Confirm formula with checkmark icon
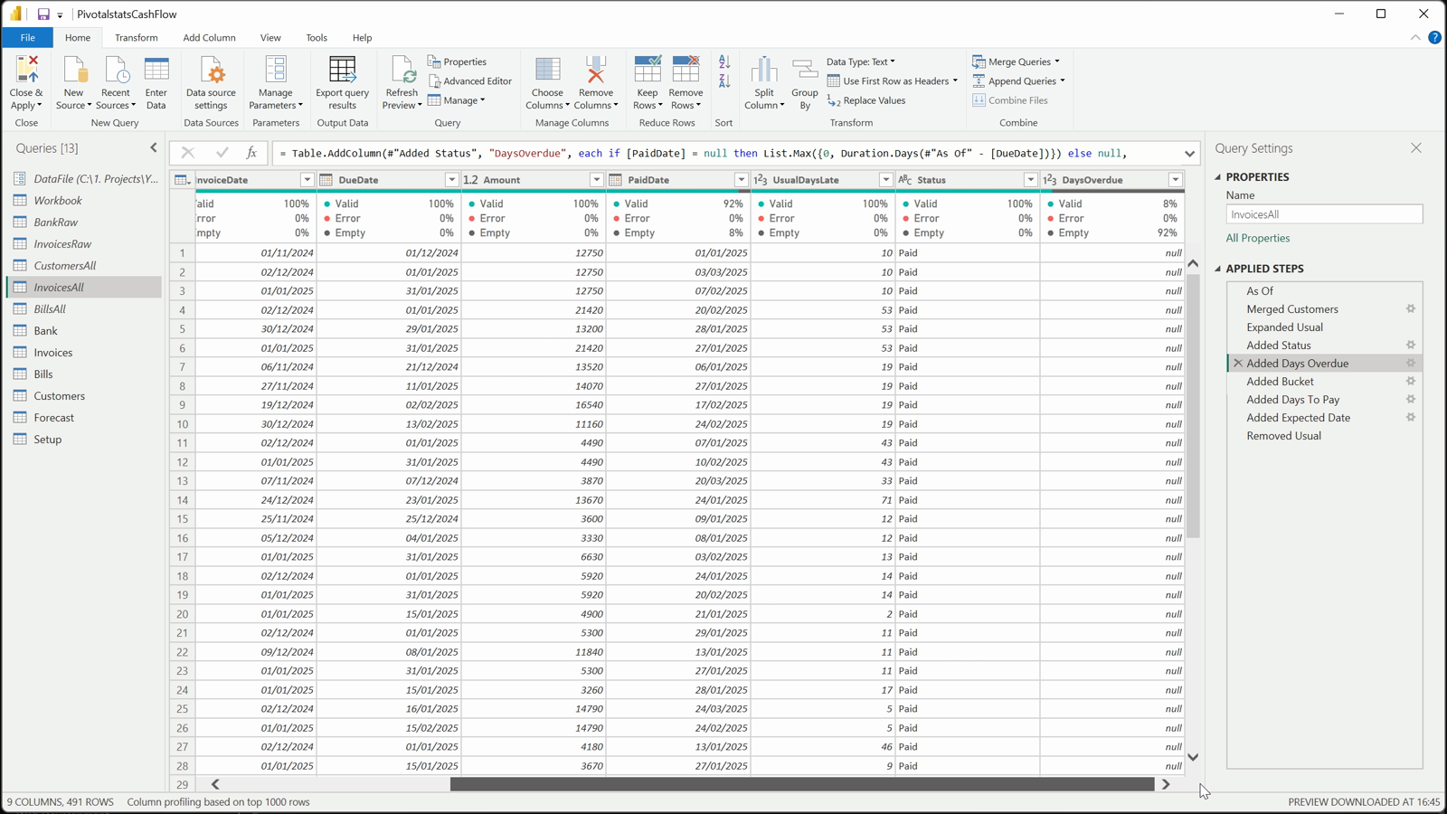Image resolution: width=1447 pixels, height=814 pixels. (x=222, y=153)
